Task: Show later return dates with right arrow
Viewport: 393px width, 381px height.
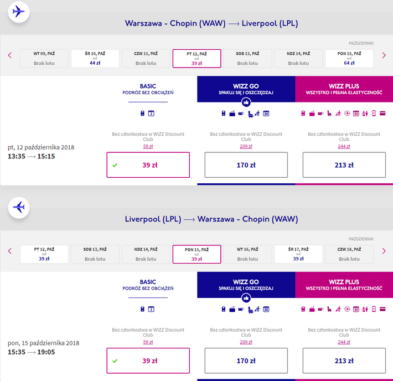Action: tap(384, 251)
